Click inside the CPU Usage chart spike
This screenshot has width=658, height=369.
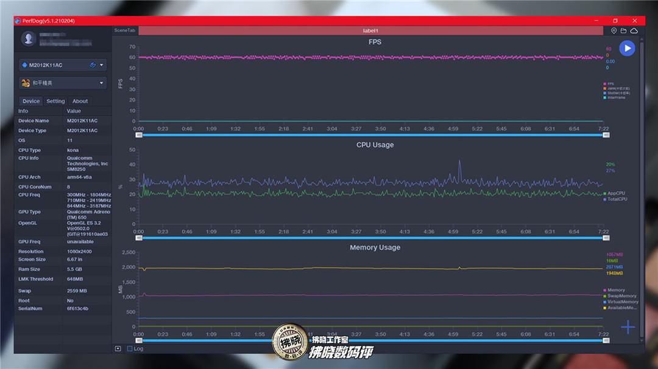459,170
